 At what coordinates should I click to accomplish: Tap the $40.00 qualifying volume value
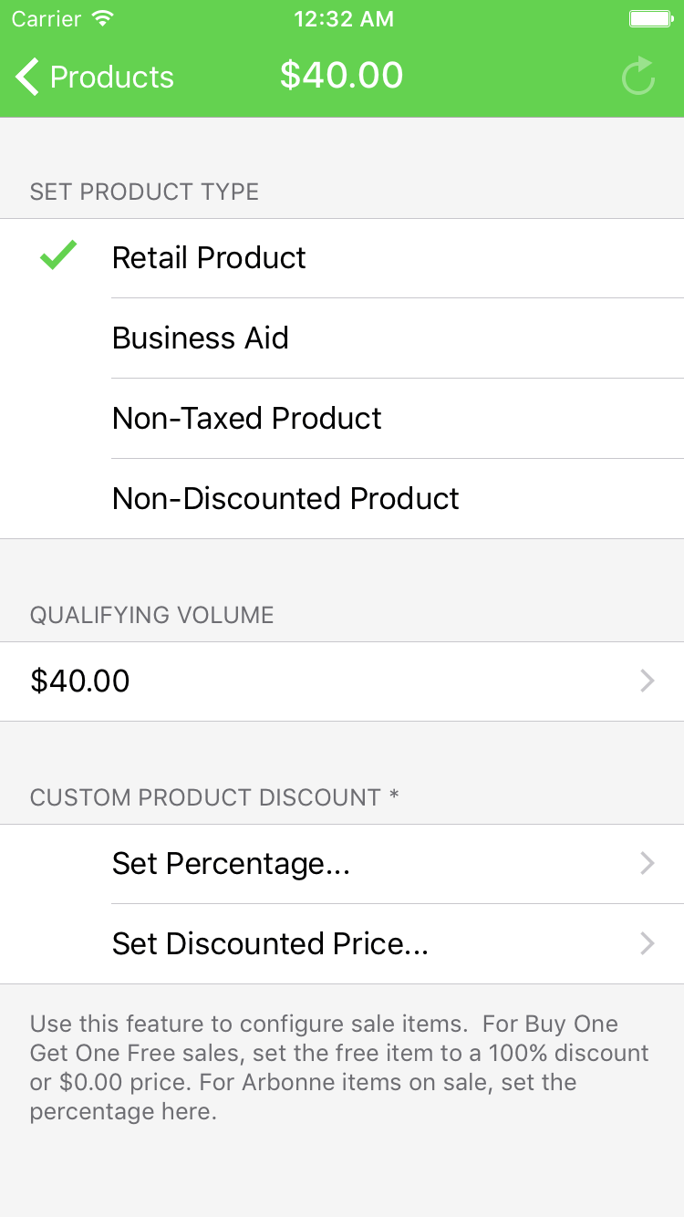(80, 681)
